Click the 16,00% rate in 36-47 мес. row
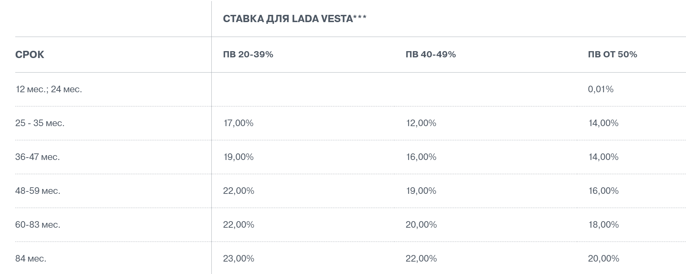The height and width of the screenshot is (274, 686). click(421, 157)
